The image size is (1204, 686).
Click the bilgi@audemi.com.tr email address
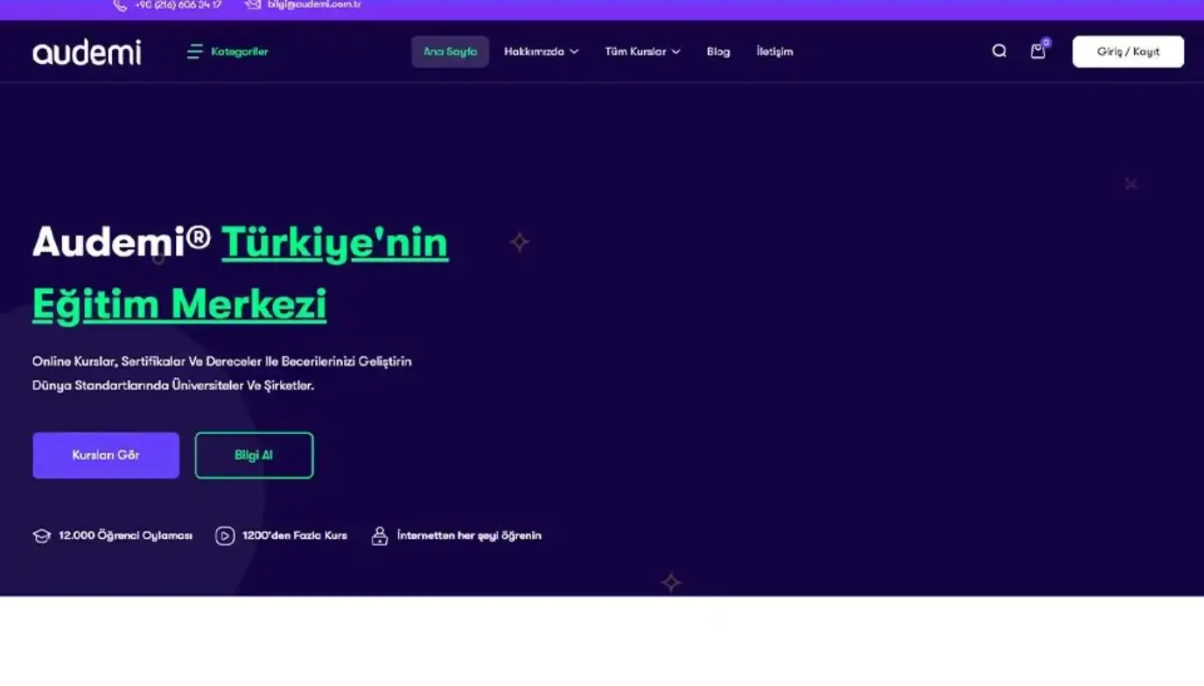[314, 5]
